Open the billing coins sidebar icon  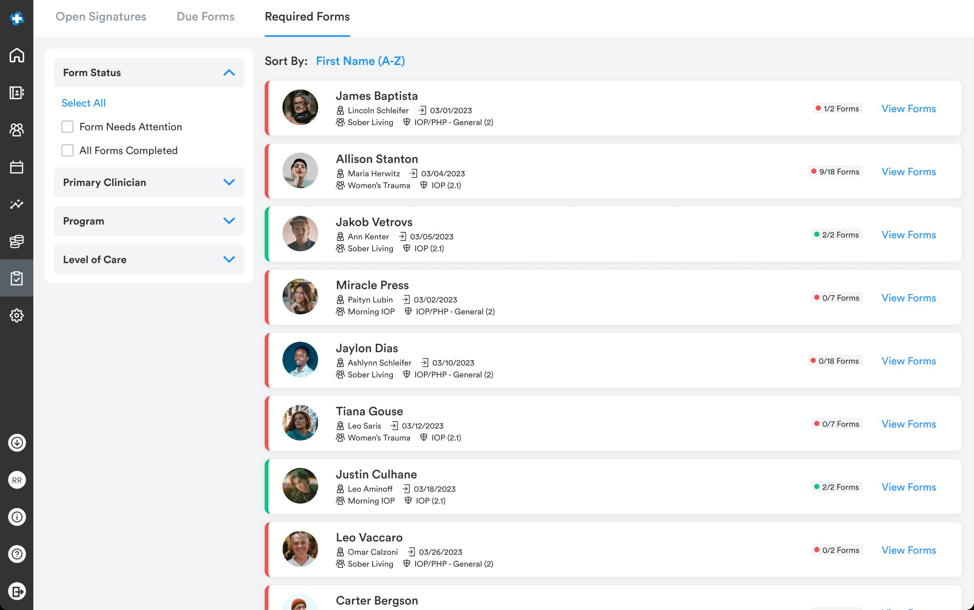coord(17,241)
